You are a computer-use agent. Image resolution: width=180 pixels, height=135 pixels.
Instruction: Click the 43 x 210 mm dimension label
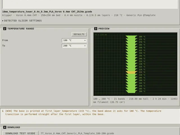pos(101,34)
